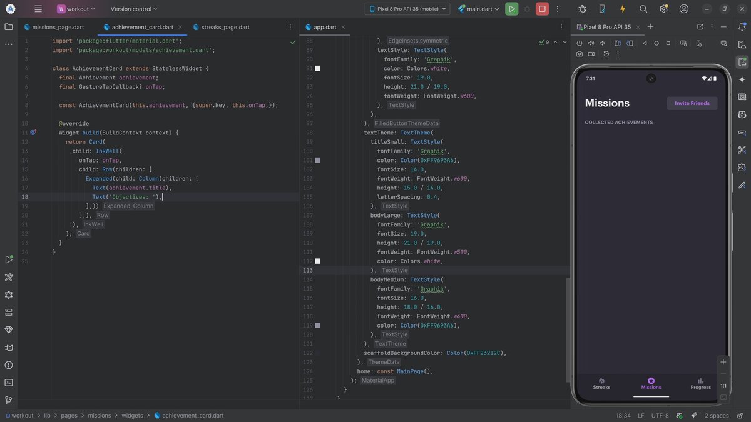Open the Terminal tool window
Screen dimensions: 751x422
tap(9, 383)
